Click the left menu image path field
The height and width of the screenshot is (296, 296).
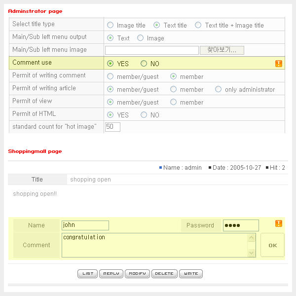pos(151,50)
